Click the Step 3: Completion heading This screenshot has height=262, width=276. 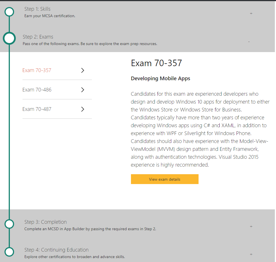click(x=45, y=222)
